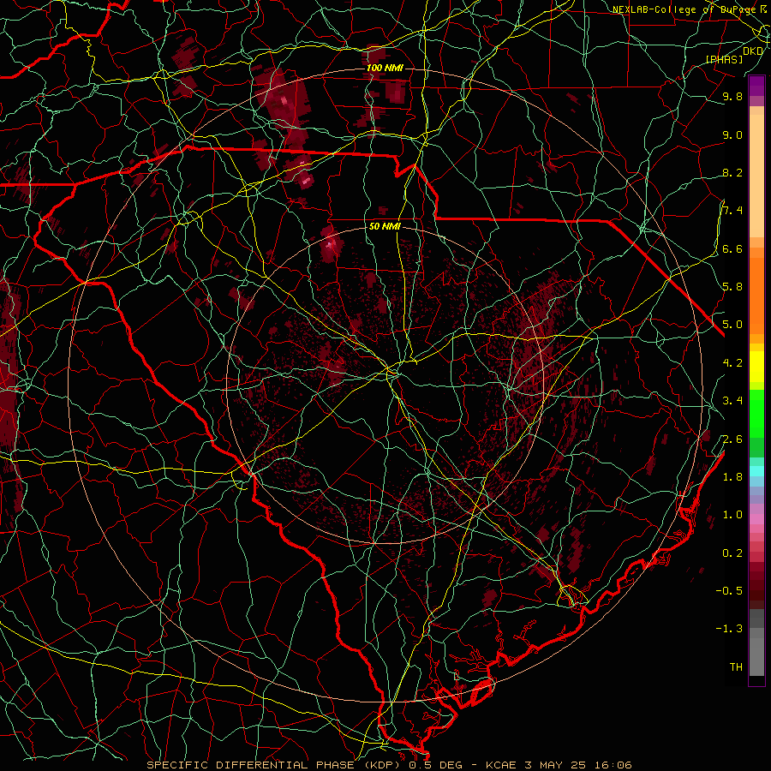Click the -1.3 value on the color scale
This screenshot has height=771, width=771.
click(x=729, y=629)
